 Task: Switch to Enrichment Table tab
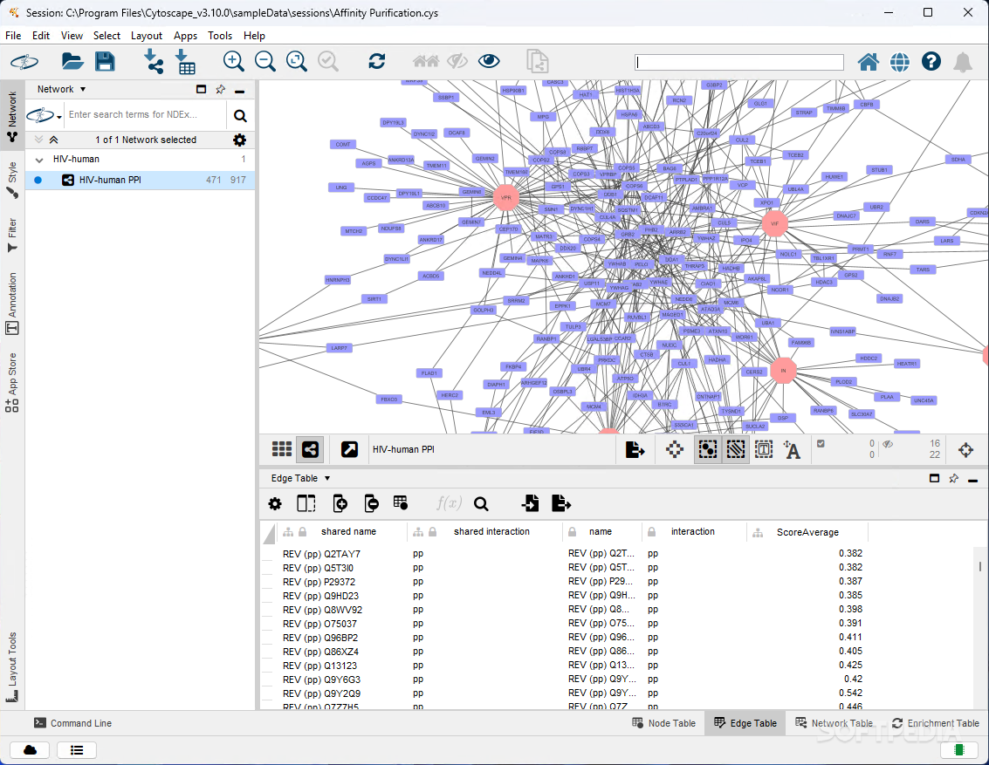point(936,723)
